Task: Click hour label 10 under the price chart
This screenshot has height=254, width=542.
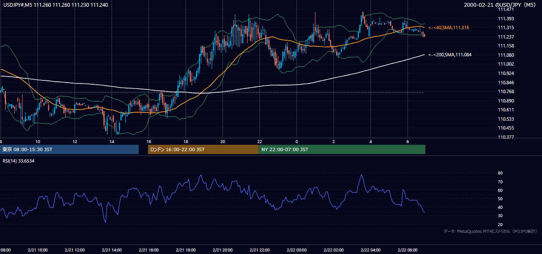Action: tap(38, 141)
